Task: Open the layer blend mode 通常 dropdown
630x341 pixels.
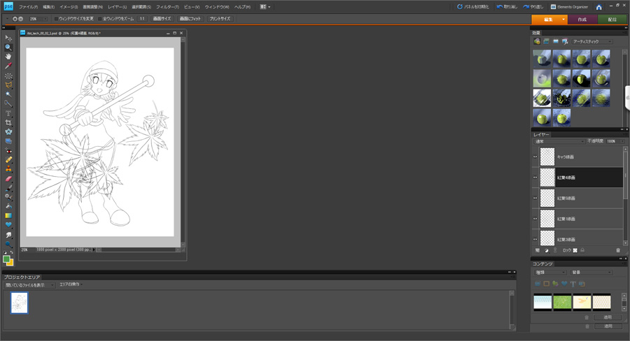Action: pyautogui.click(x=559, y=141)
